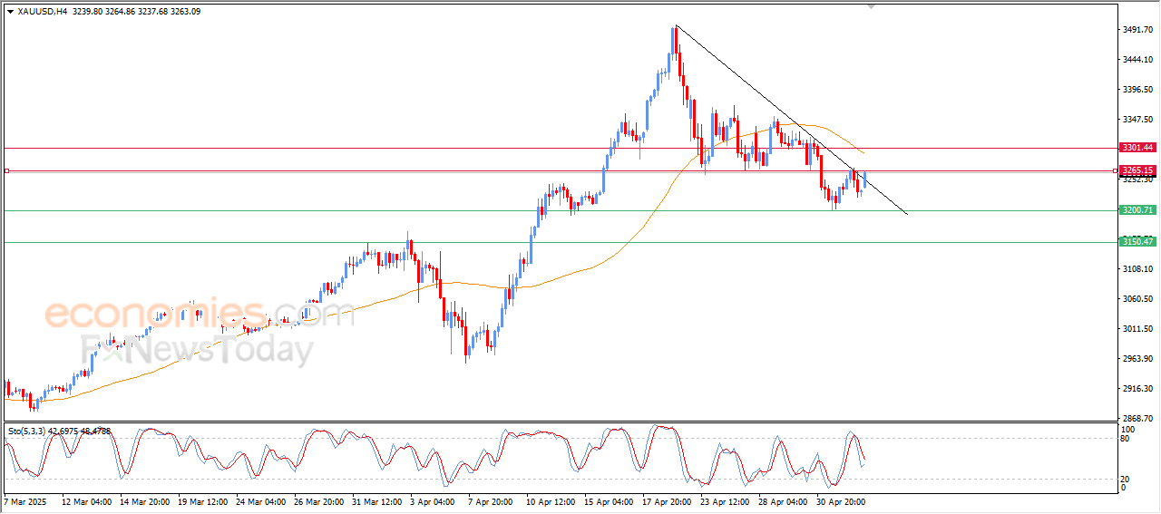The width and height of the screenshot is (1161, 514).
Task: Click the triangle arrow beside XAUUSD,H4
Action: click(10, 11)
